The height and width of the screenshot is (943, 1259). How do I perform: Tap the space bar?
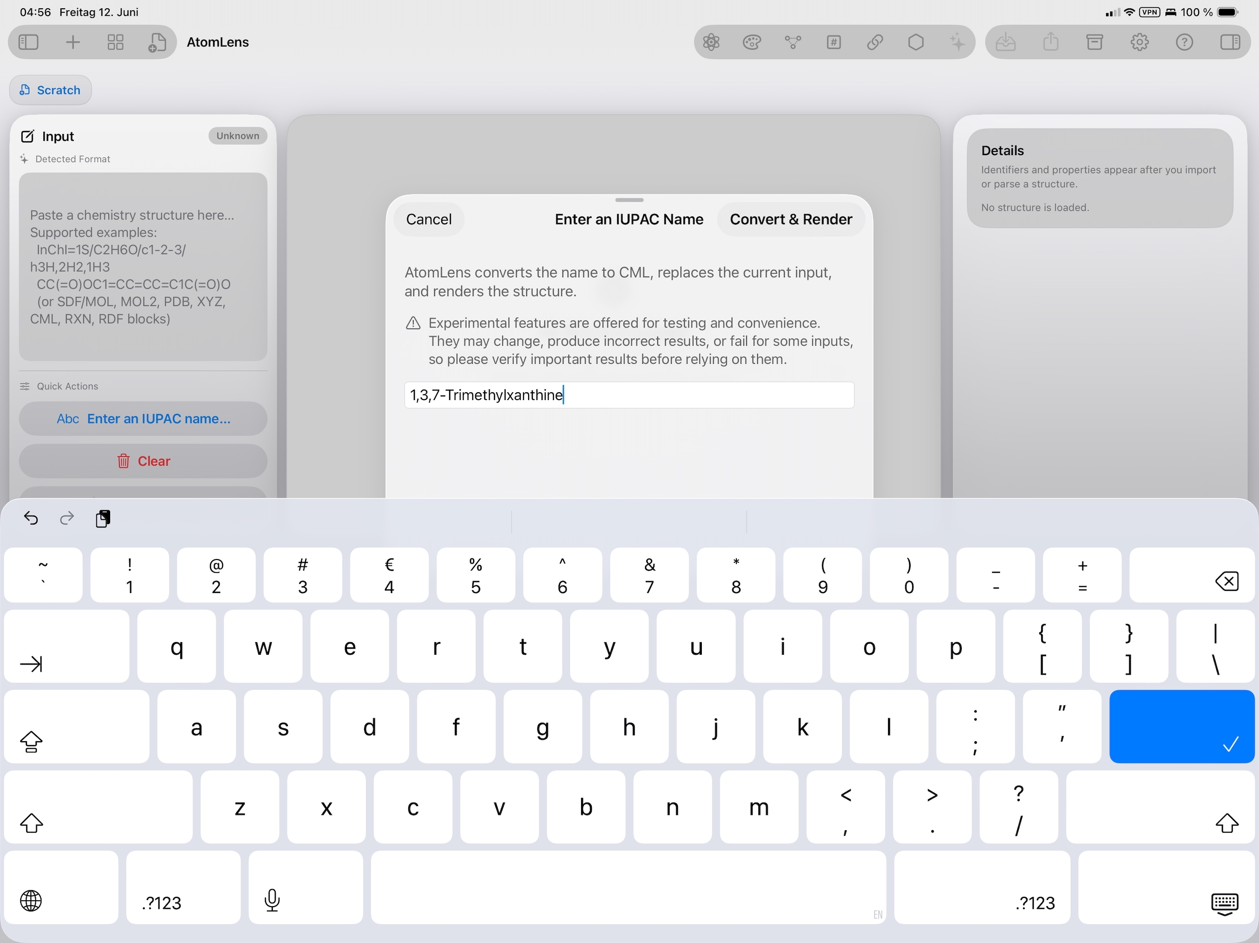point(629,887)
